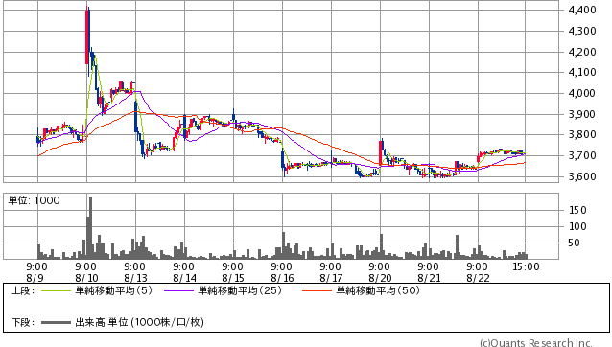This screenshot has width=612, height=347.
Task: Click the 出来高 単位:(1000株/口/枚) legend text
Action: pos(139,322)
